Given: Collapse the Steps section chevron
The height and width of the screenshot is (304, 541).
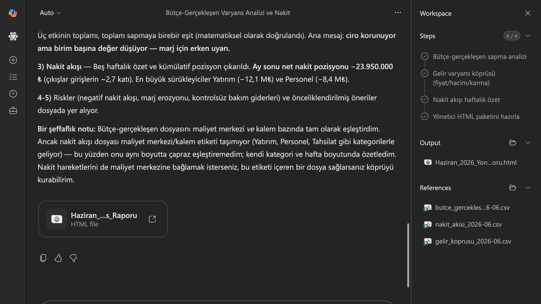Looking at the screenshot, I should (528, 36).
